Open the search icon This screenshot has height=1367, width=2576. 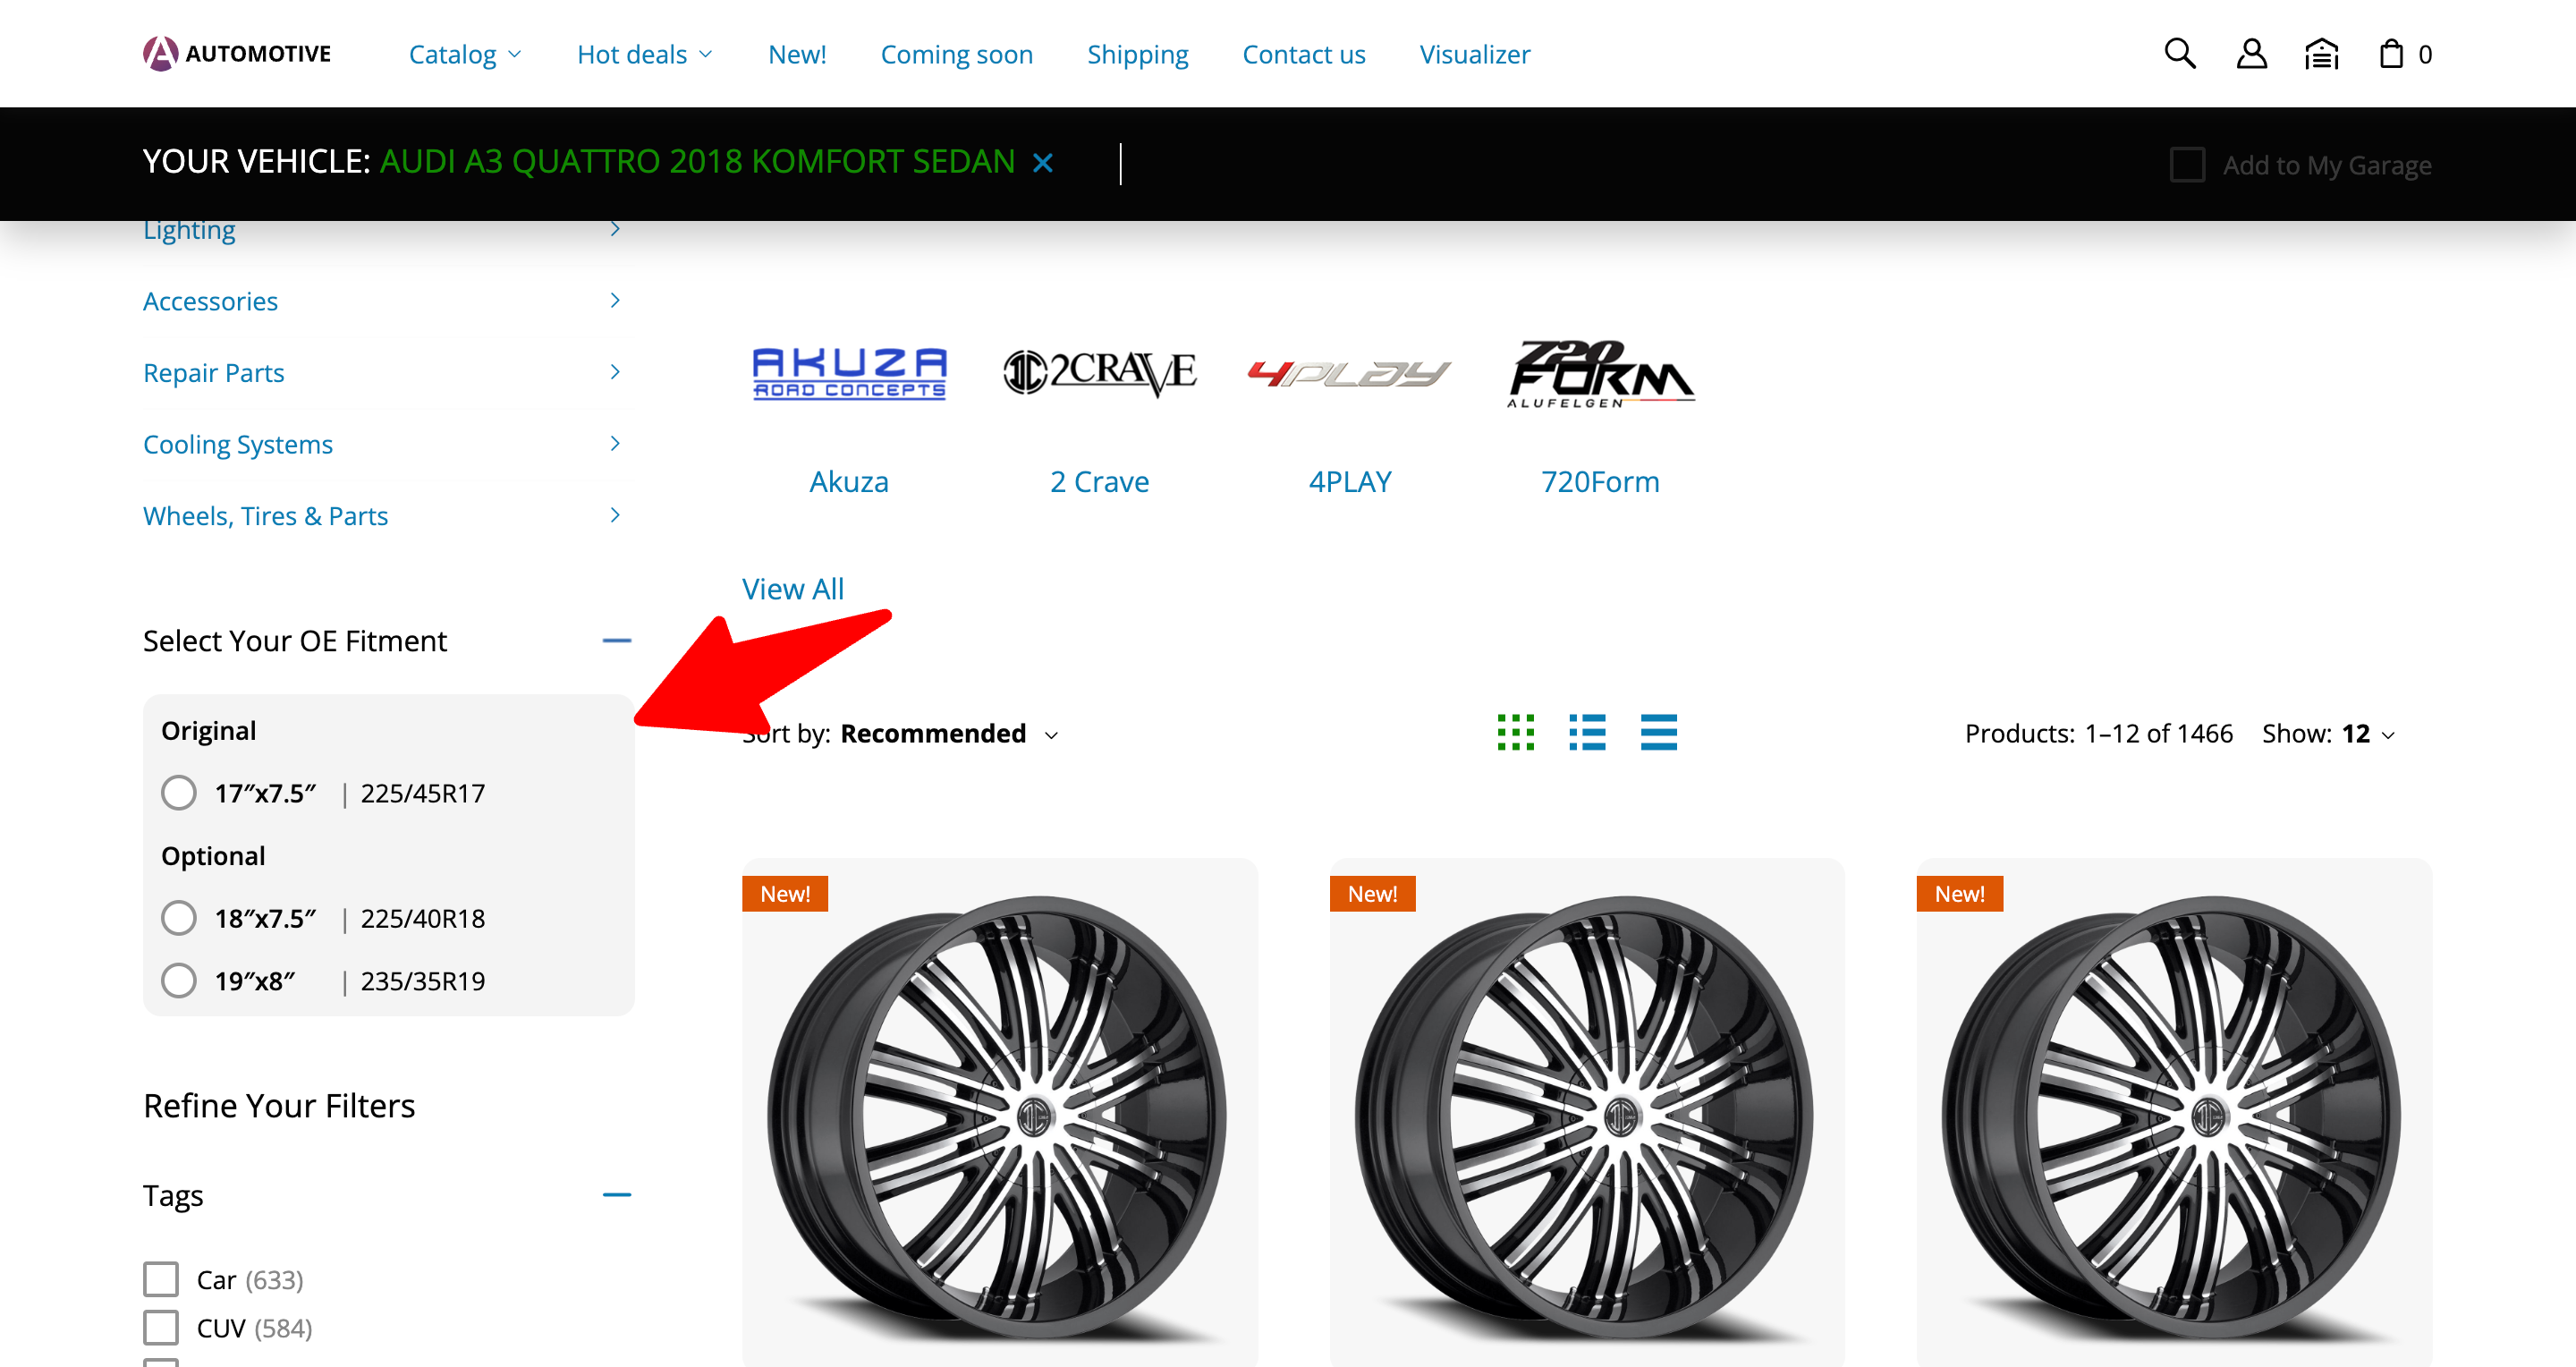pyautogui.click(x=2180, y=53)
